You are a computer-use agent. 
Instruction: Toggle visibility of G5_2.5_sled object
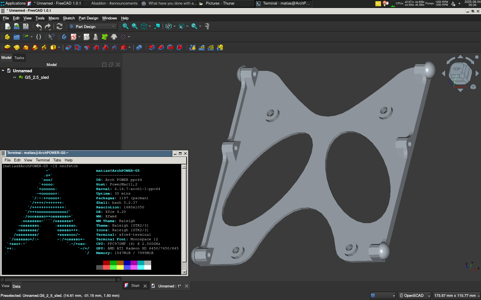tap(15, 77)
